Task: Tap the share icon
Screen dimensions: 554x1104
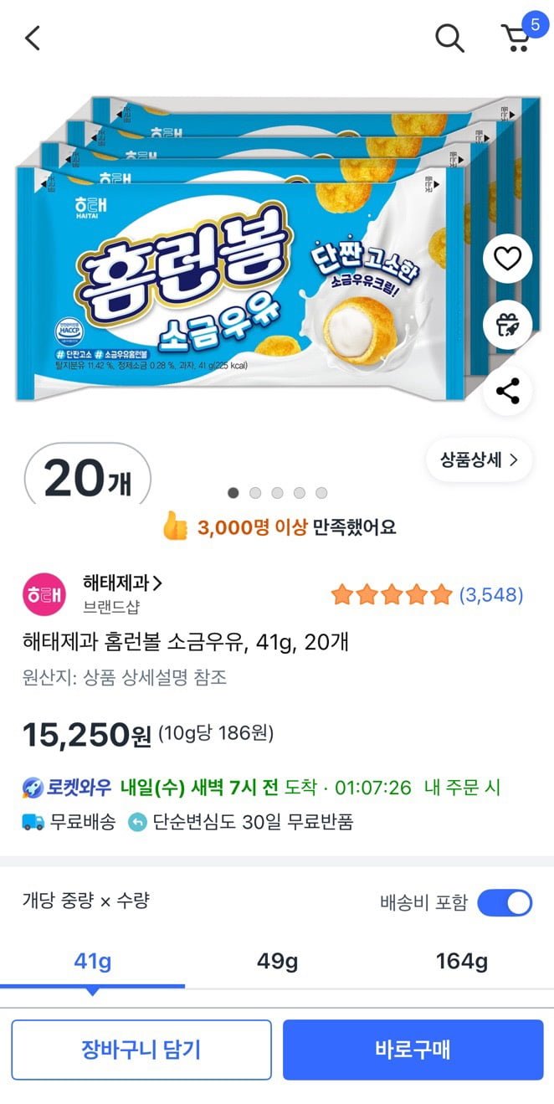Action: (507, 391)
